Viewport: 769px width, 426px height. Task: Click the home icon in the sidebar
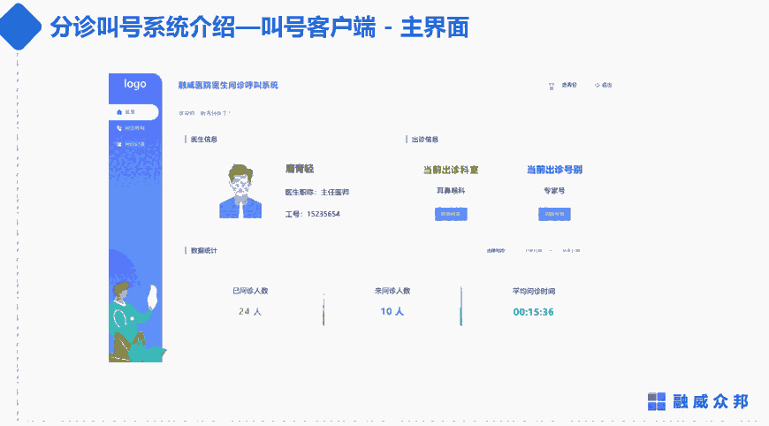119,112
